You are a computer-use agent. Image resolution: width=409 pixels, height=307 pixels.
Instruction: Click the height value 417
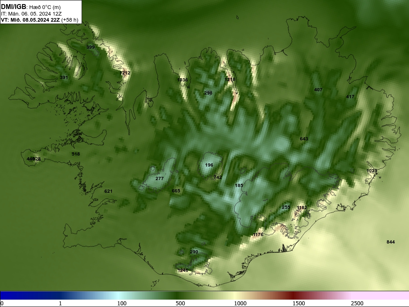tap(350, 97)
